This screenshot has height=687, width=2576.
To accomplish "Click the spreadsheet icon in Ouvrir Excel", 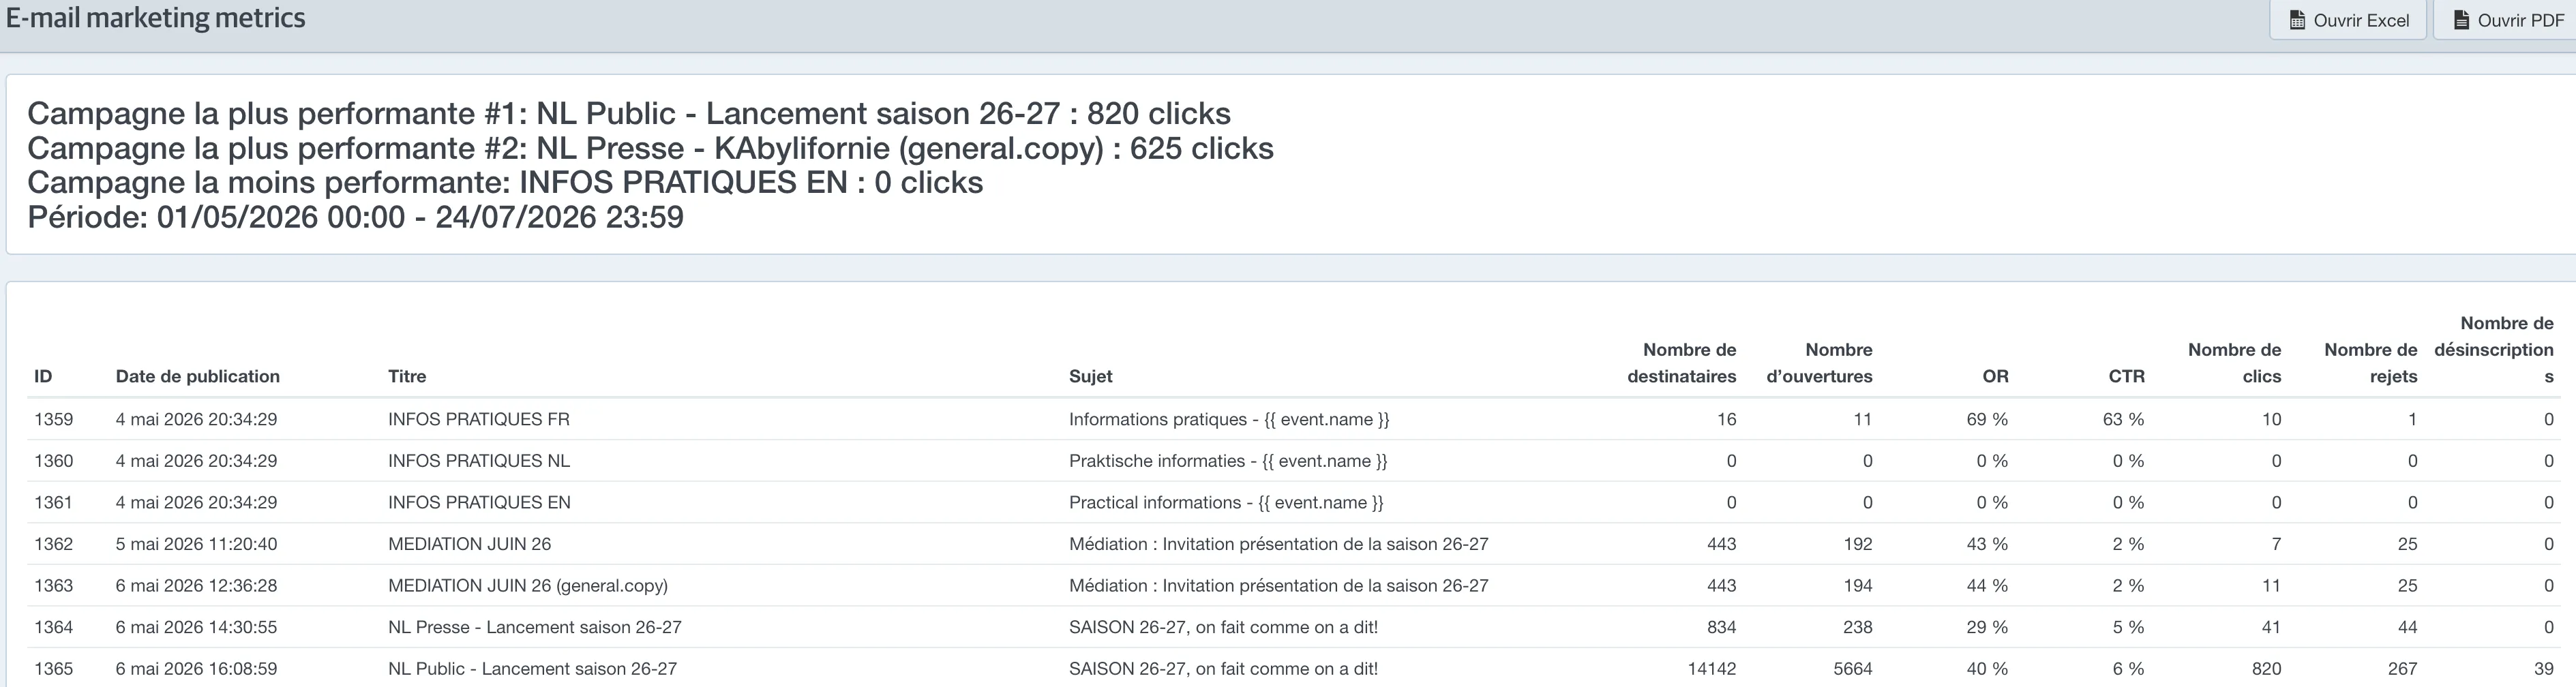I will click(x=2297, y=20).
